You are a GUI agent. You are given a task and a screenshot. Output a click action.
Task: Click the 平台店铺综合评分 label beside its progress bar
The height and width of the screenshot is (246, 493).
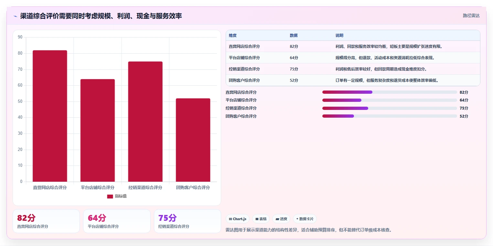click(x=241, y=100)
